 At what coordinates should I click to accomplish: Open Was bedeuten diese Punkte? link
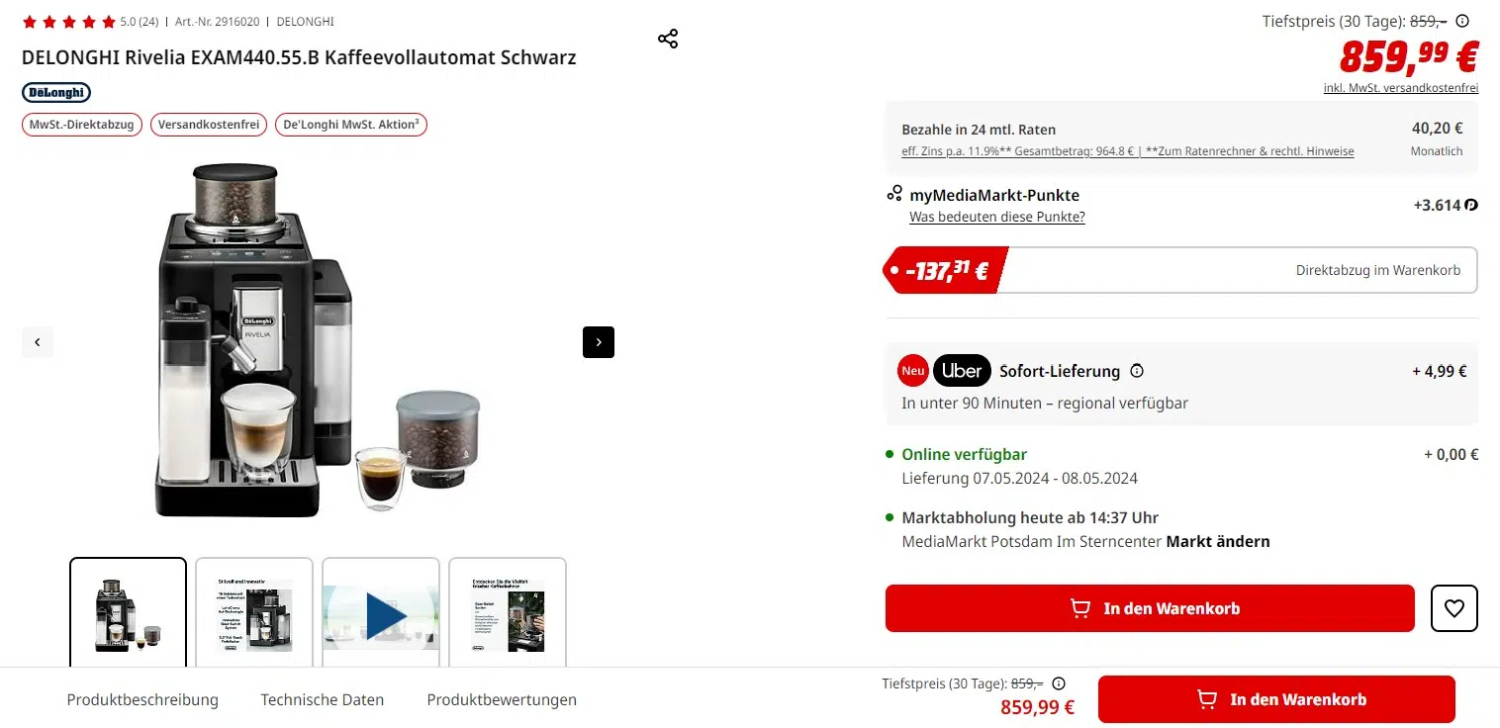click(x=997, y=217)
